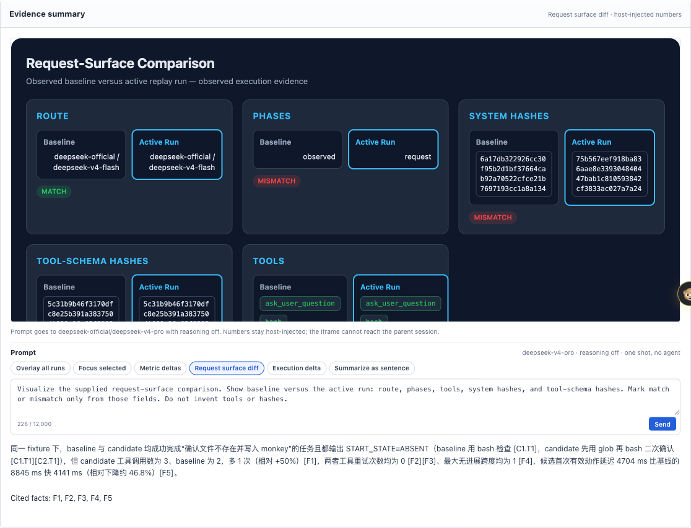Image resolution: width=691 pixels, height=528 pixels.
Task: Click the MISMATCH badge under SYSTEM HASHES
Action: [493, 218]
